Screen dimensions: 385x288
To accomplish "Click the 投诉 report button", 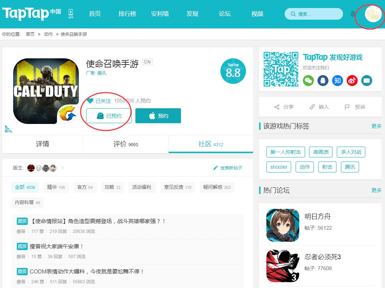I will (355, 107).
